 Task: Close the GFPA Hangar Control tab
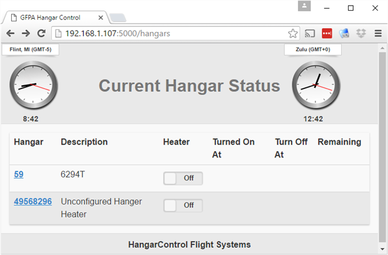[101, 18]
